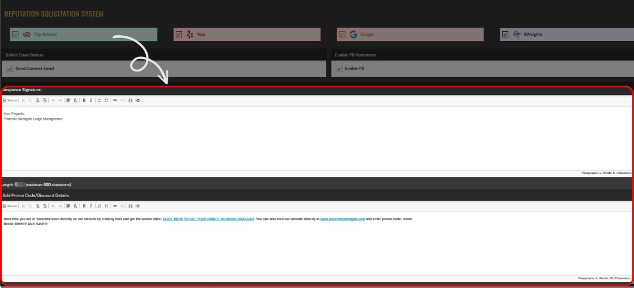
Task: Click Source button in Response Signature editor
Action: pyautogui.click(x=10, y=100)
